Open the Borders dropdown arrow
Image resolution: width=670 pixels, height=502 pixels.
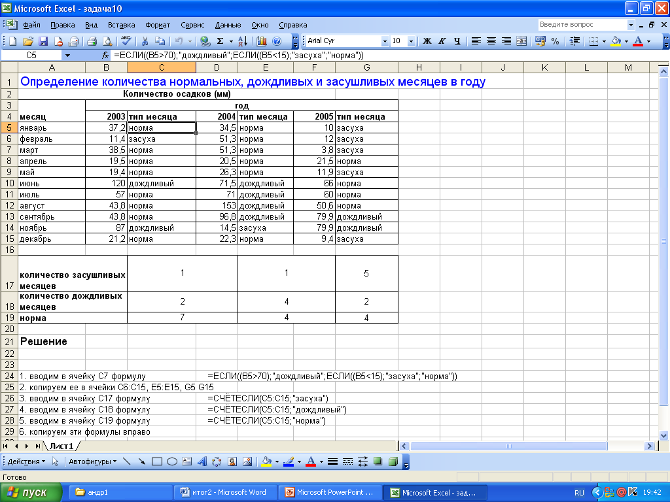(604, 41)
